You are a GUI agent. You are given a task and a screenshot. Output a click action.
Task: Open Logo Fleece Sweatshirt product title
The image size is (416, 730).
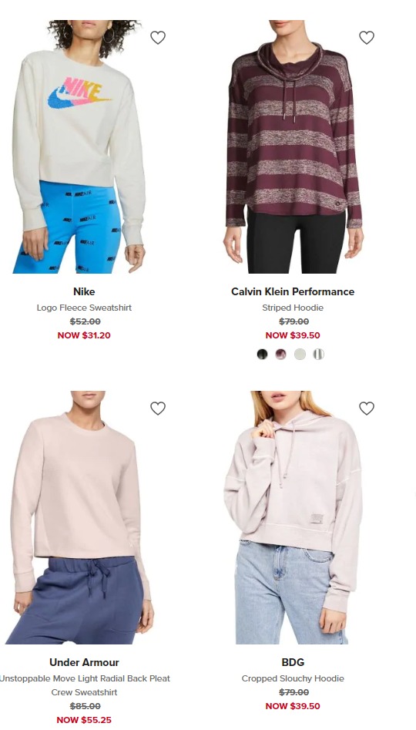click(x=84, y=308)
